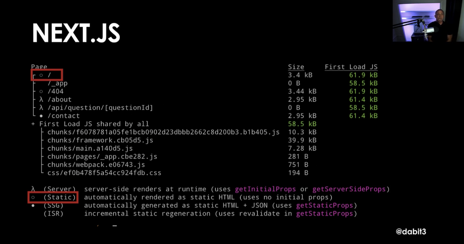464x244 pixels.
Task: Click the plus sign before "First Load JS shared"
Action: [x=33, y=124]
